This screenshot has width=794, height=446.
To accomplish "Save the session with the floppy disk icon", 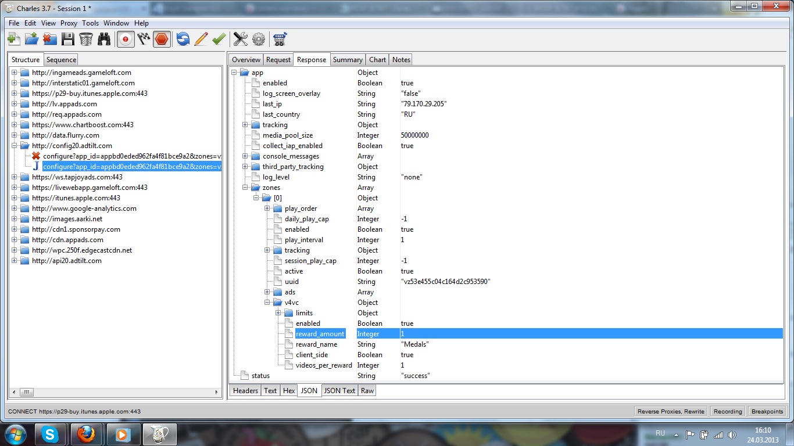I will pyautogui.click(x=68, y=39).
